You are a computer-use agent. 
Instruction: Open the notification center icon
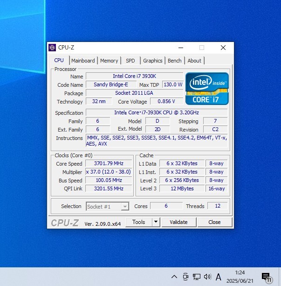click(267, 277)
